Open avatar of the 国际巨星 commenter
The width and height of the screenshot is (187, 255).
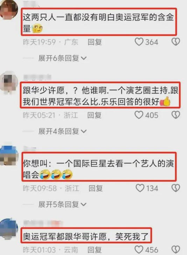[8, 156]
